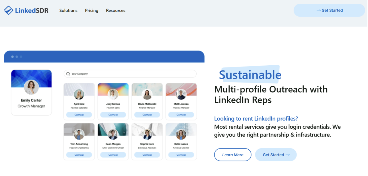Select the highlighted Sustainable headline text
The height and width of the screenshot is (176, 368).
[x=250, y=75]
